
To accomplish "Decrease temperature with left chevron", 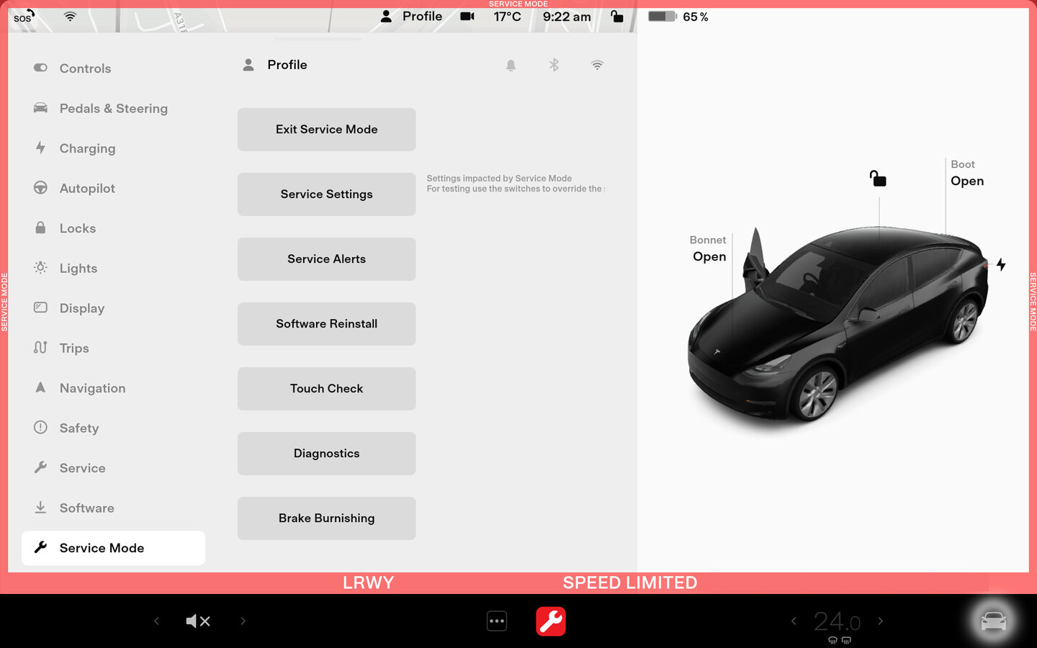I will 794,621.
